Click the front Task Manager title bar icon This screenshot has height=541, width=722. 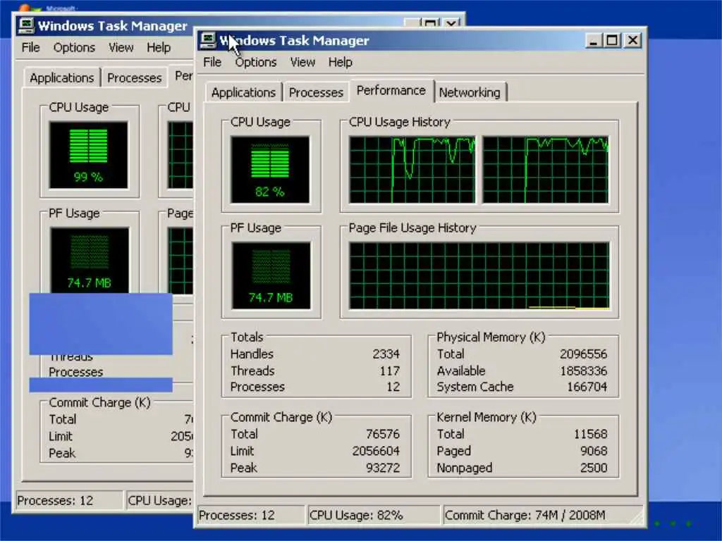tap(208, 40)
